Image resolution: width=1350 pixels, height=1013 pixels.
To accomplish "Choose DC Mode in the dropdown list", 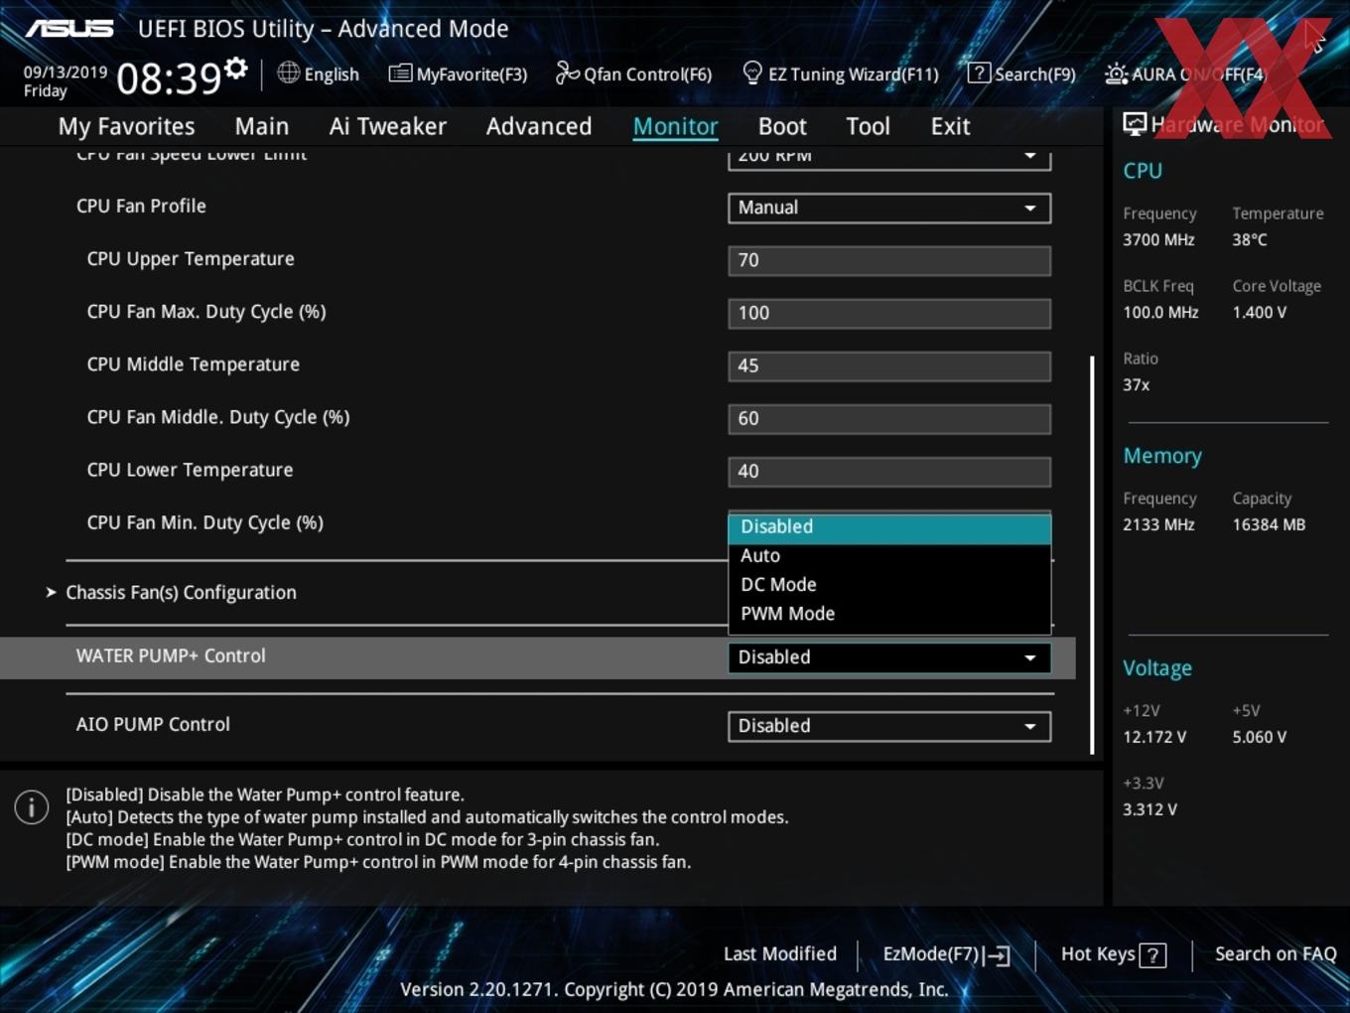I will click(x=889, y=585).
